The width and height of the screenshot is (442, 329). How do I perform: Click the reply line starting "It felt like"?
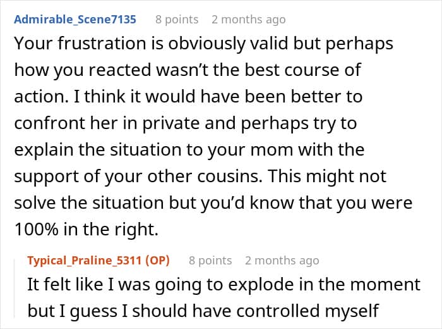click(x=224, y=285)
